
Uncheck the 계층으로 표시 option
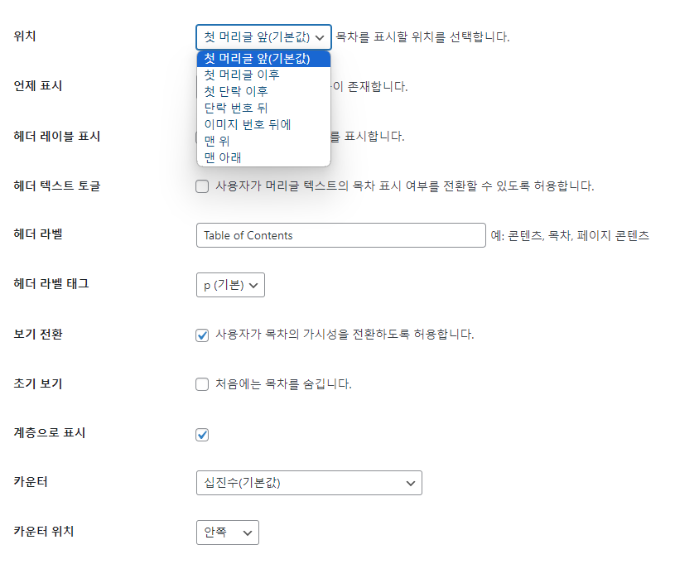201,433
